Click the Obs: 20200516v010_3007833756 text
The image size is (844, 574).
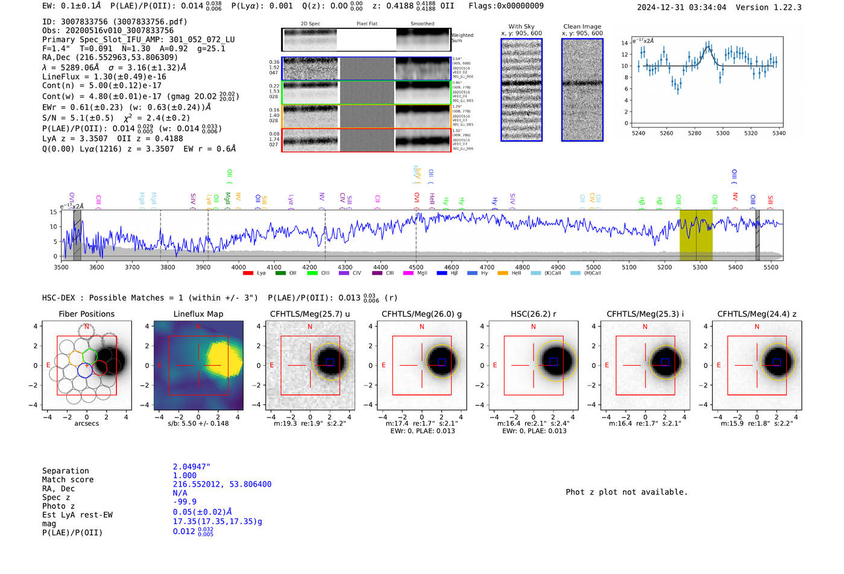point(108,30)
